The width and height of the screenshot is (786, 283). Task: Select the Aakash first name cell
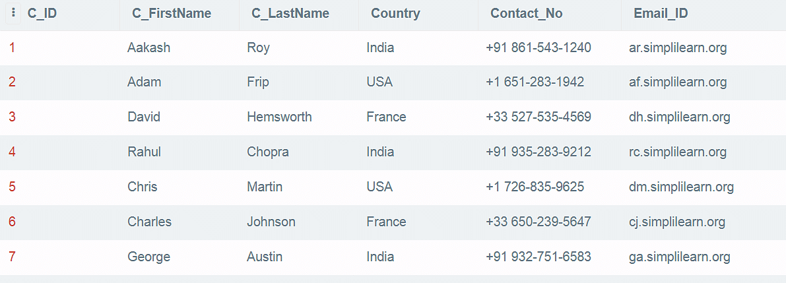click(x=149, y=47)
